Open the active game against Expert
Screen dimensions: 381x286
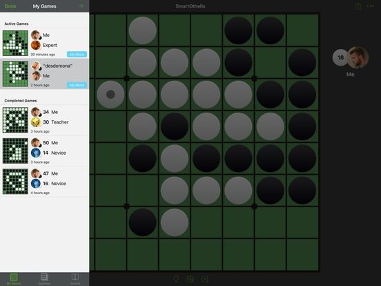(x=44, y=44)
